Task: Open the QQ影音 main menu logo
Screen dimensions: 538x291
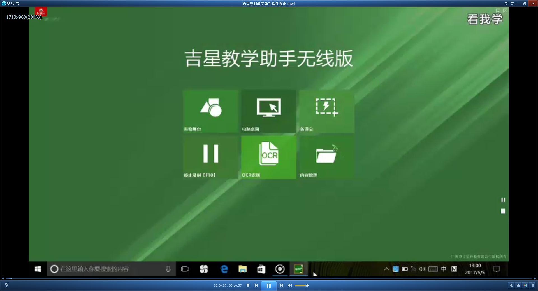Action: [x=10, y=3]
